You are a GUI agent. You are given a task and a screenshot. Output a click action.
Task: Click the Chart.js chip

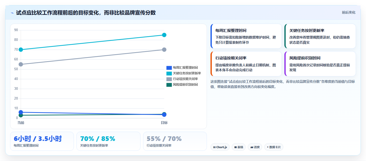(x=220, y=147)
